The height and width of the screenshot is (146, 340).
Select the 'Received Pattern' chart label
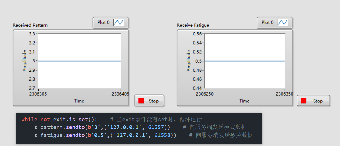click(x=30, y=25)
